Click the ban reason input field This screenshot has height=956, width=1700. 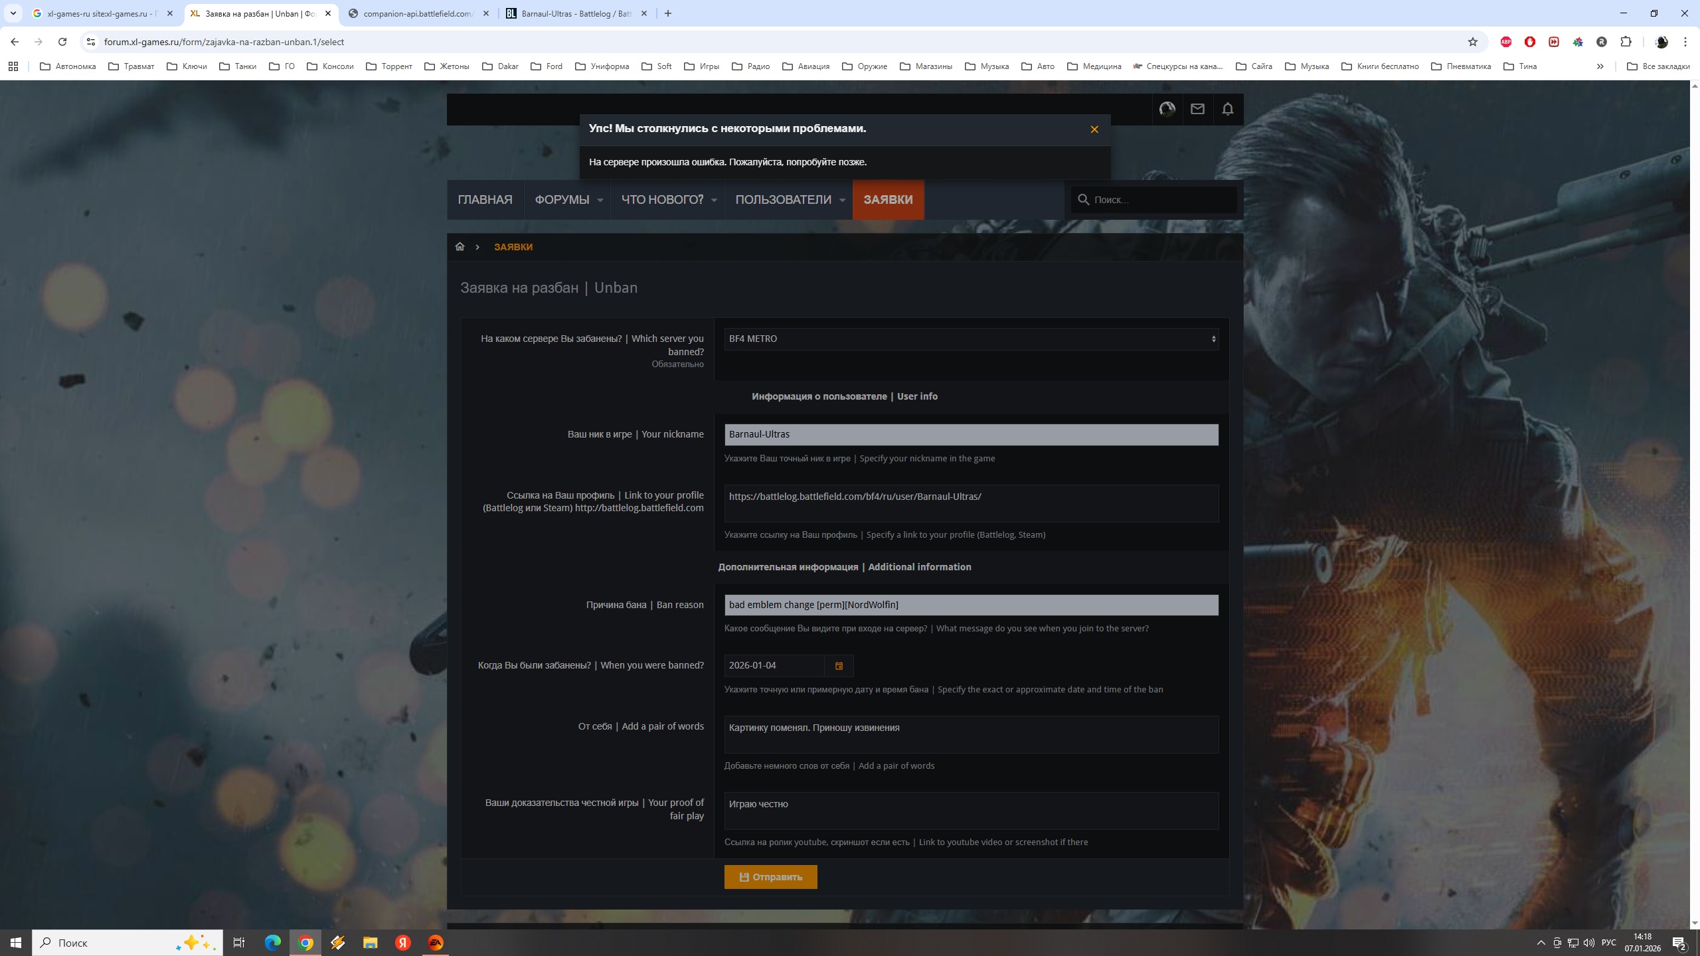click(x=971, y=605)
